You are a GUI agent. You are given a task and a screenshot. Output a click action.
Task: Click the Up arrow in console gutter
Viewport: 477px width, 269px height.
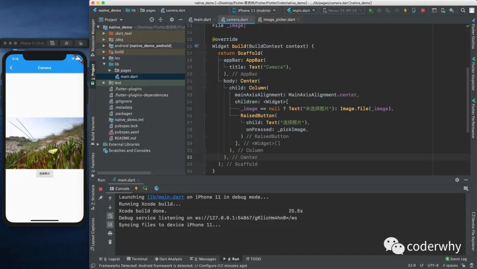[110, 198]
